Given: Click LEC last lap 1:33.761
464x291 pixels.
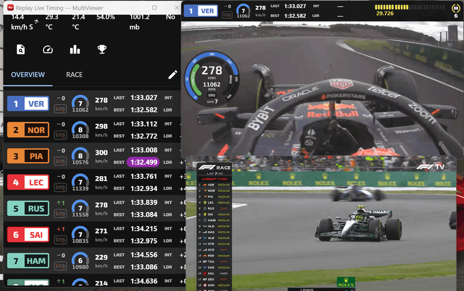Looking at the screenshot, I should pos(144,177).
